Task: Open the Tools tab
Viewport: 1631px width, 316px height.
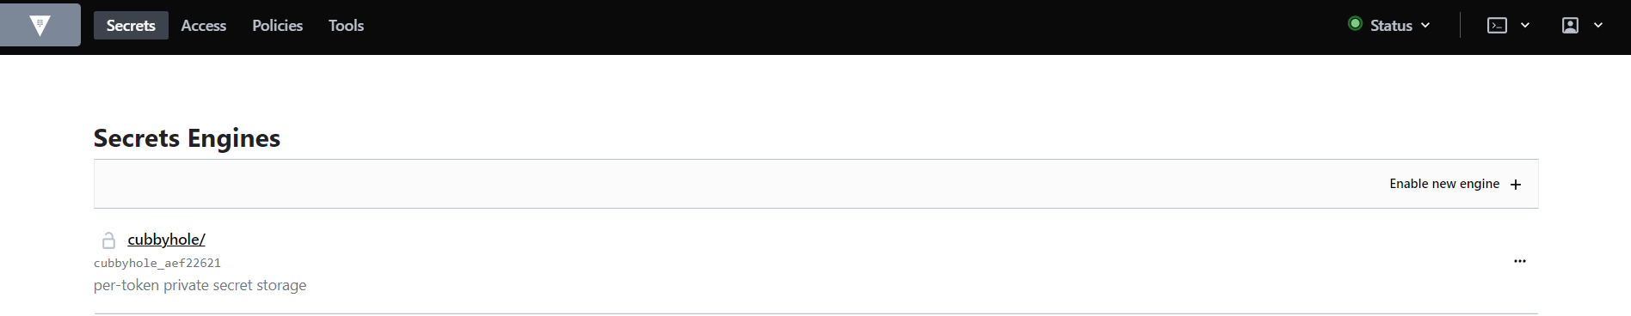Action: [346, 26]
